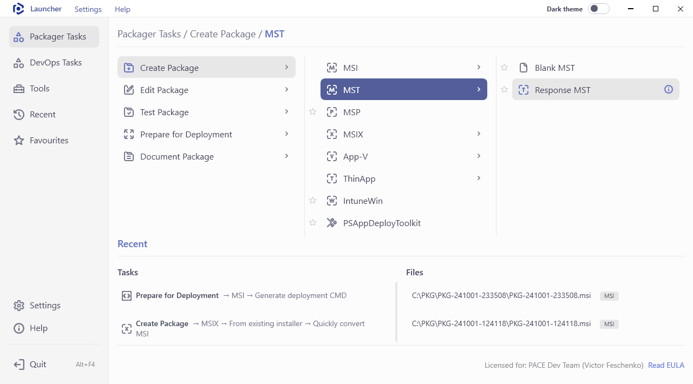
Task: Expand the Prepare for Deployment chevron
Action: point(286,134)
